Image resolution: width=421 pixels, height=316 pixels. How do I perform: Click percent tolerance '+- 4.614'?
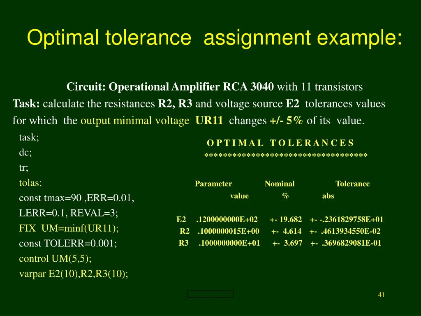287,231
